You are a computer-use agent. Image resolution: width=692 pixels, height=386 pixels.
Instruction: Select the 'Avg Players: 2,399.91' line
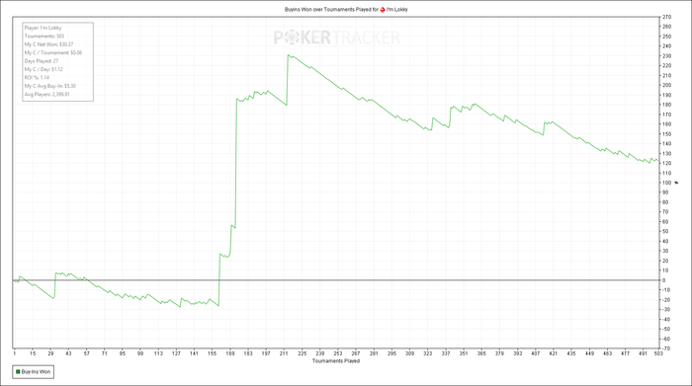47,95
